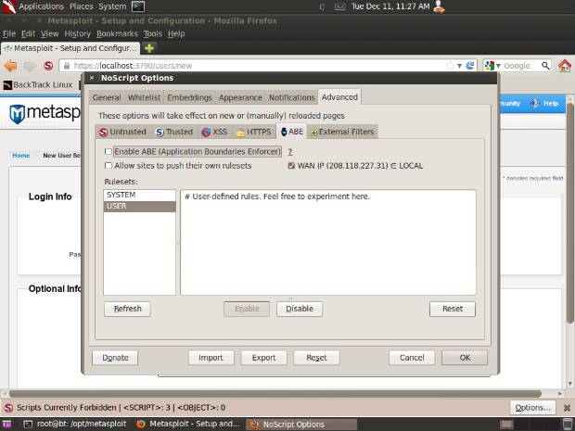Click the bookmark star in the URL bar
575x431 pixels.
[450, 66]
